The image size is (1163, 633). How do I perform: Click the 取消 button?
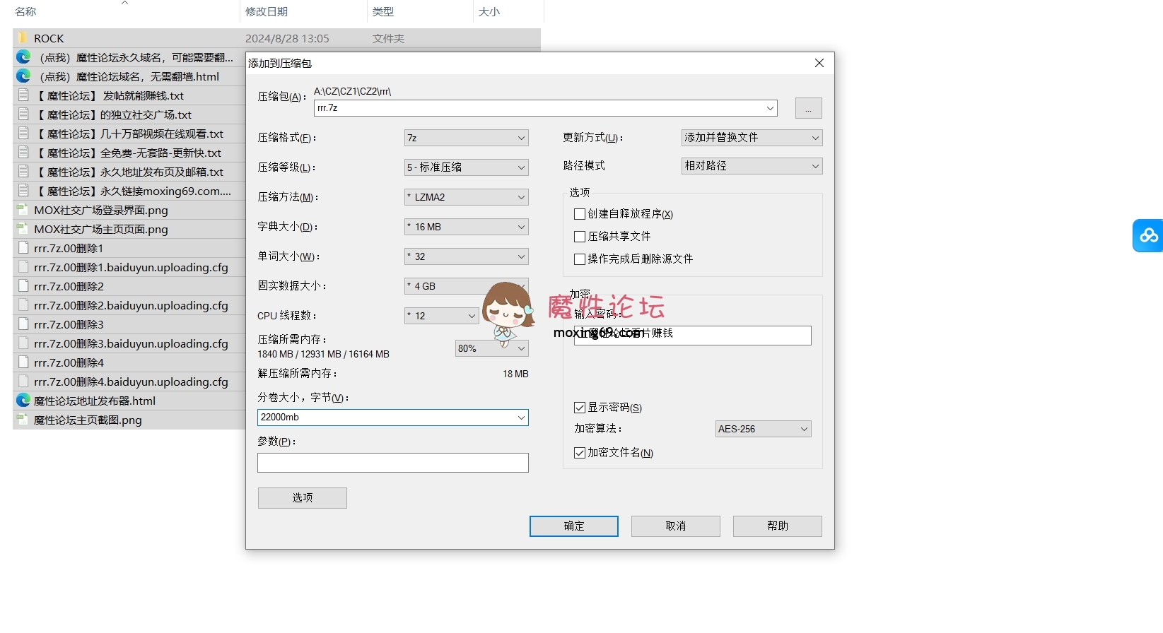[675, 526]
